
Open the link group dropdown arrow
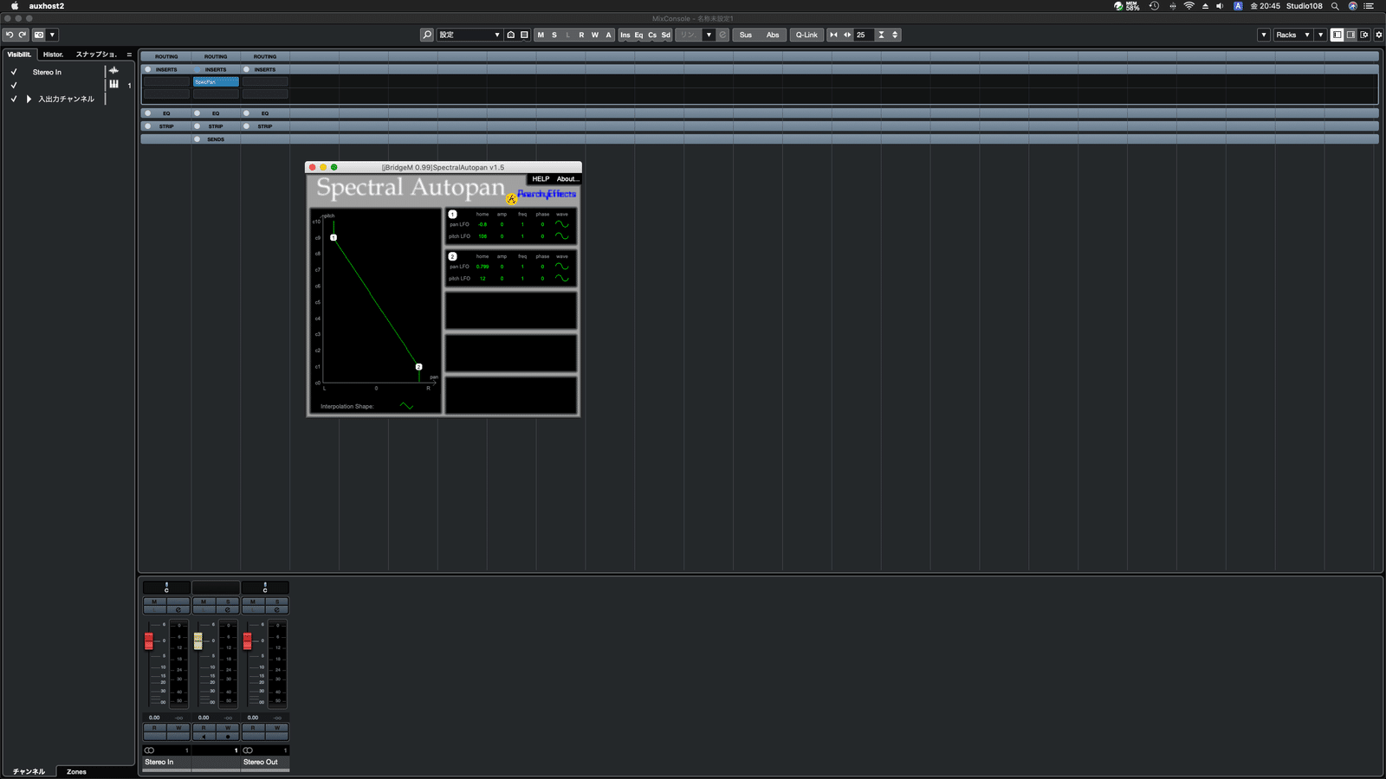(709, 35)
